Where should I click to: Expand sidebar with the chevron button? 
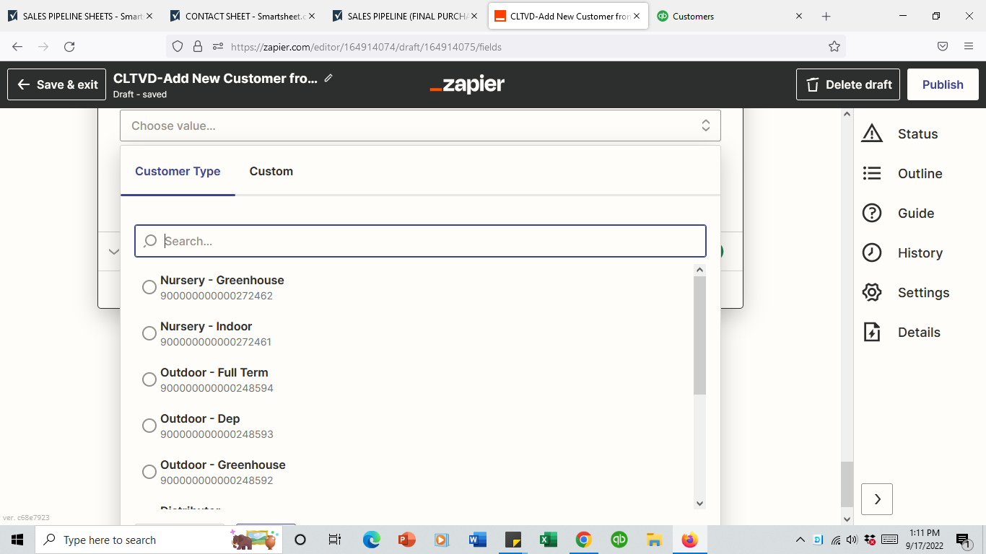coord(877,498)
